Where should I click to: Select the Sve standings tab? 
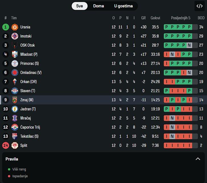pyautogui.click(x=80, y=6)
